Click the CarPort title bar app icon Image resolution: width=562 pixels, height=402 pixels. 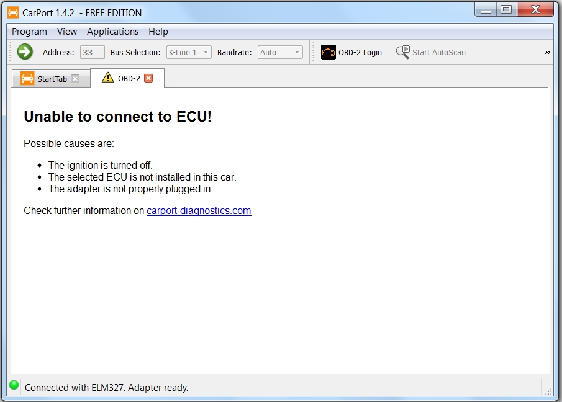tap(13, 12)
